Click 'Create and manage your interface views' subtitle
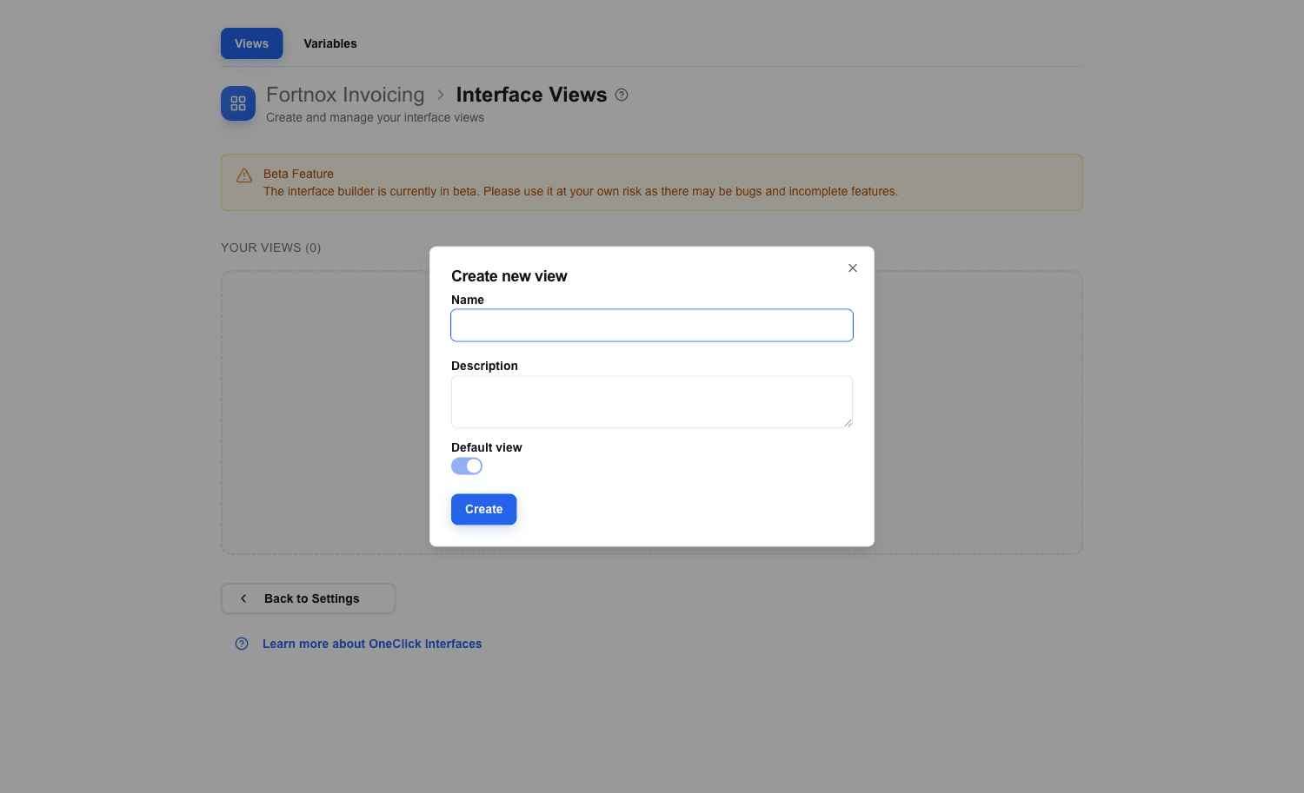The width and height of the screenshot is (1304, 793). pyautogui.click(x=375, y=117)
